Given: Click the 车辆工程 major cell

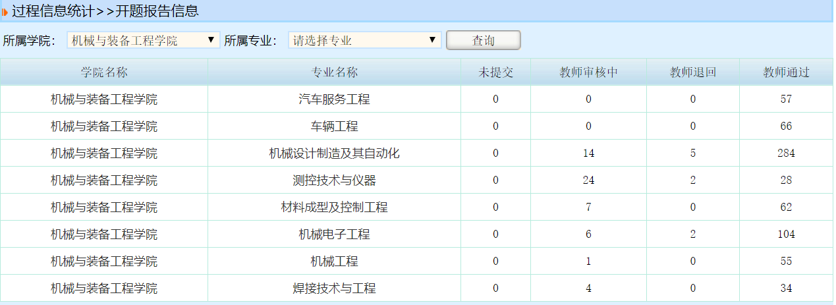Looking at the screenshot, I should coord(334,126).
